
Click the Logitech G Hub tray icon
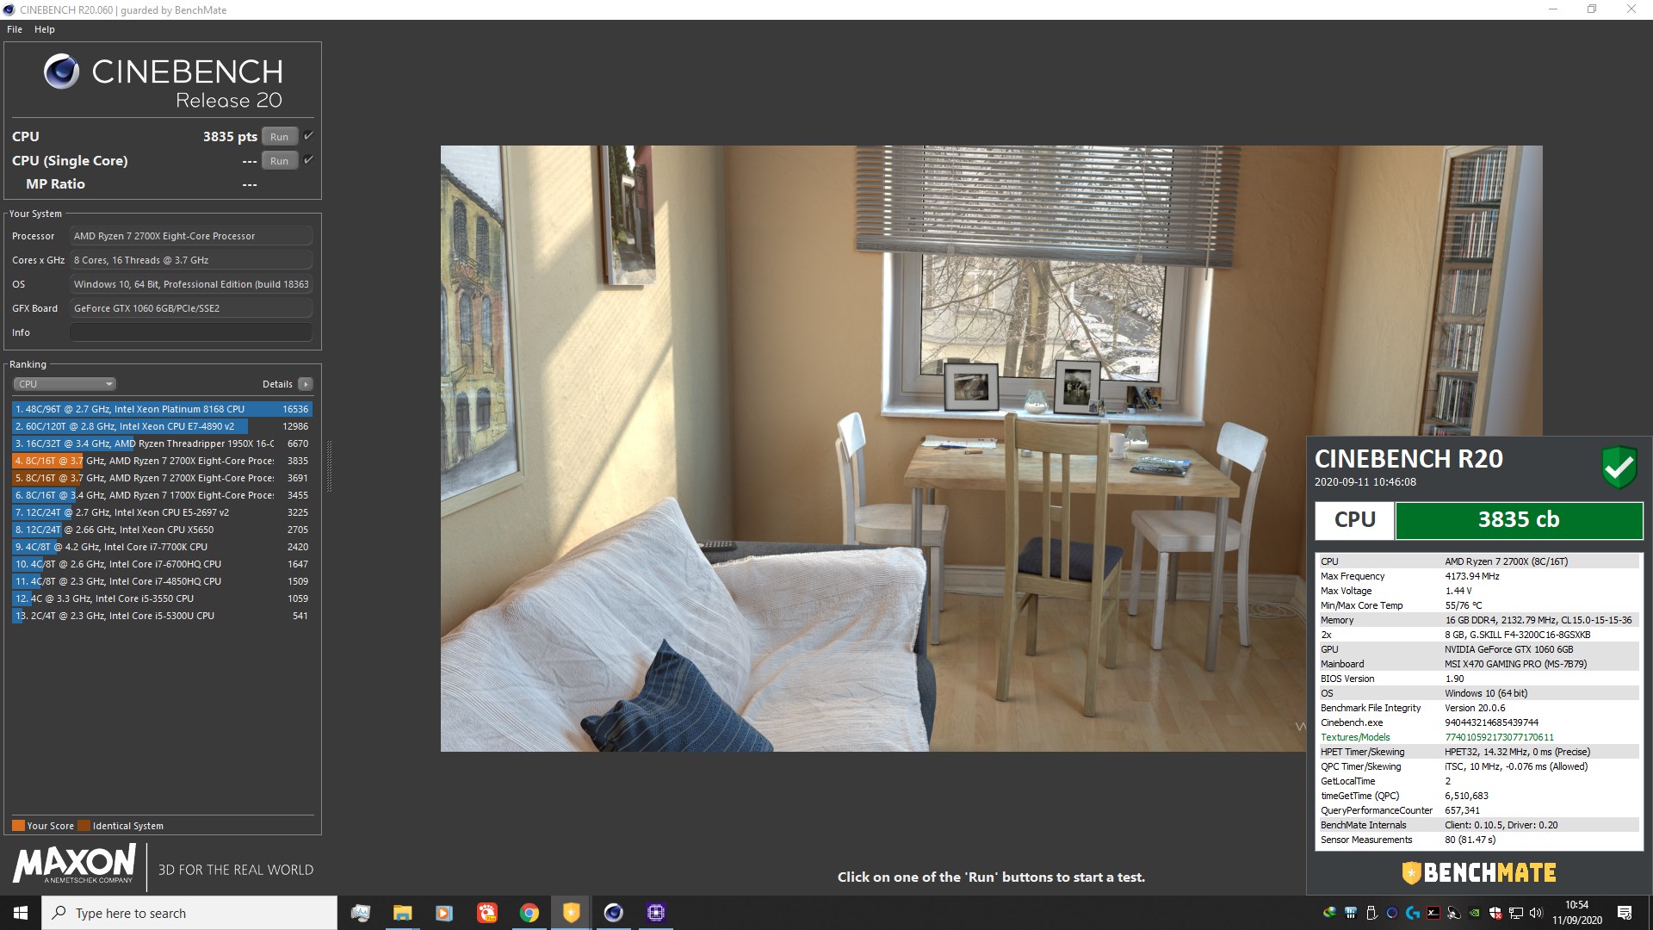tap(1413, 913)
